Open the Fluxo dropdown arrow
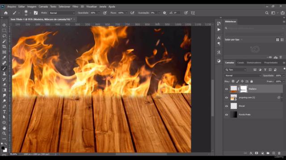This screenshot has height=160, width=286. click(126, 13)
